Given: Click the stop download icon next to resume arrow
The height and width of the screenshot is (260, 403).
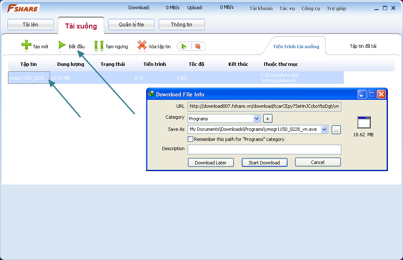Looking at the screenshot, I should tap(197, 46).
